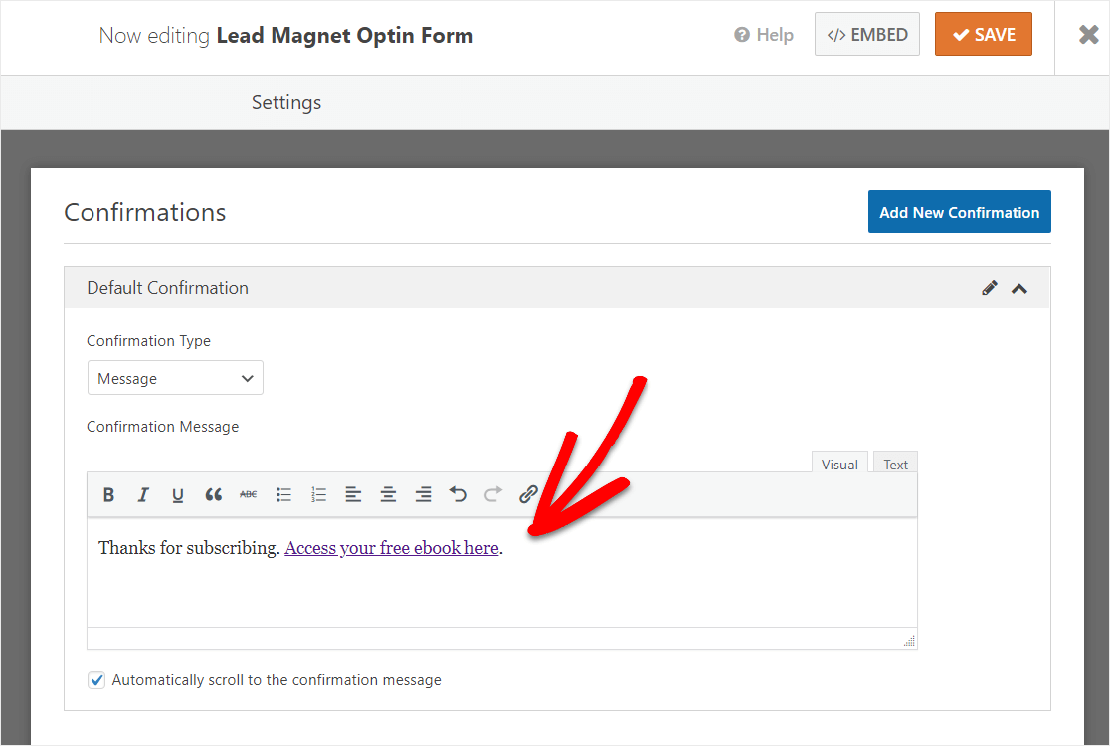
Task: Redo the last edit
Action: 493,494
